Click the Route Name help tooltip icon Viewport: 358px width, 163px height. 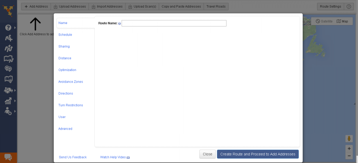click(120, 24)
